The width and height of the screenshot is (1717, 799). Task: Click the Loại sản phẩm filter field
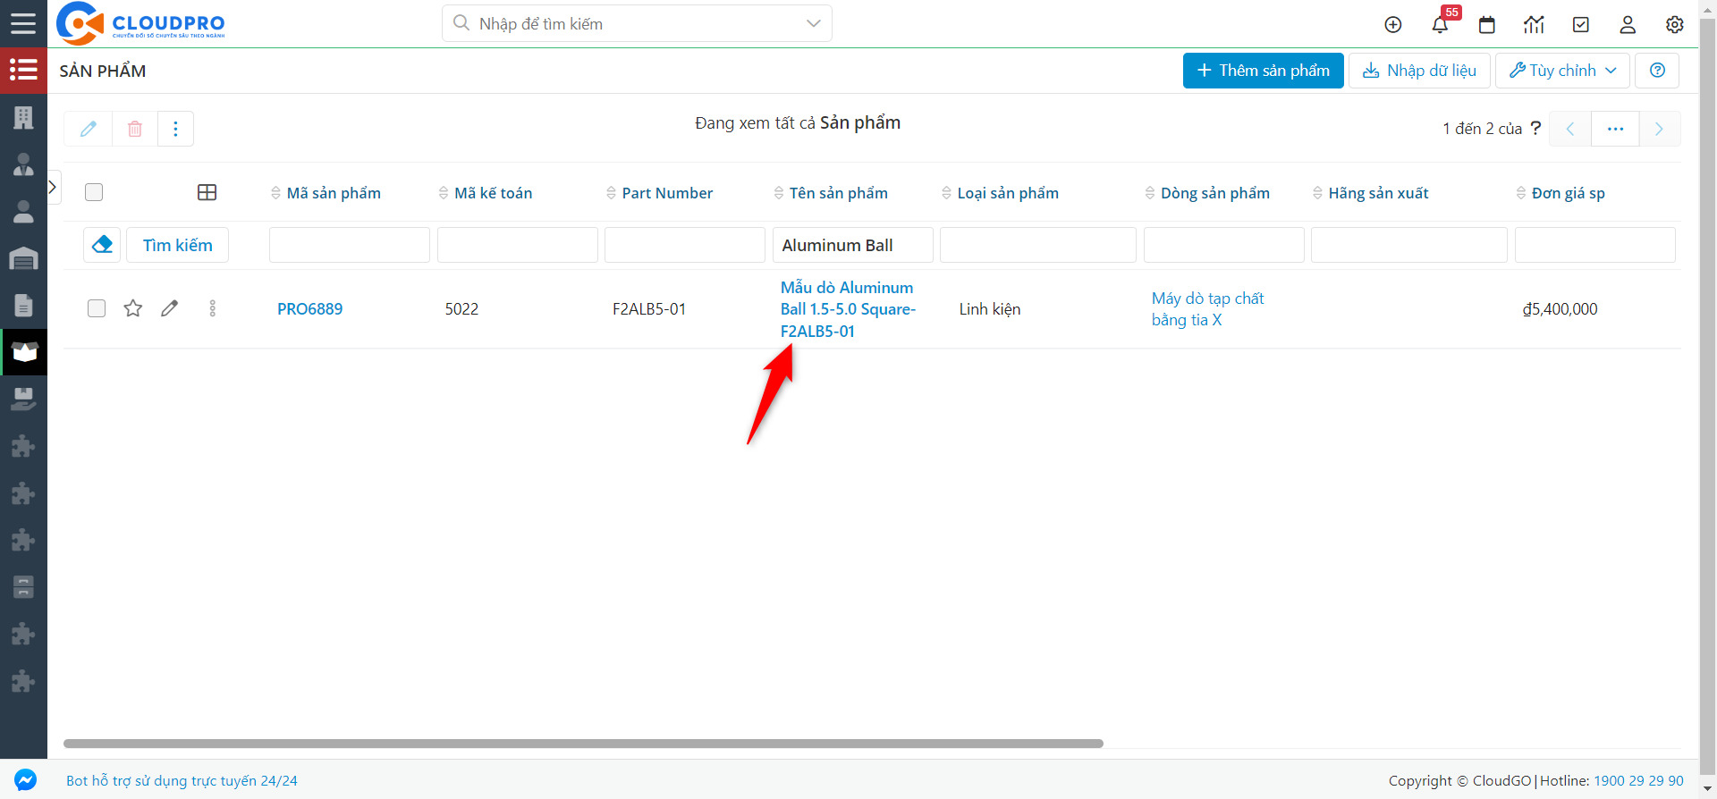click(x=1038, y=245)
